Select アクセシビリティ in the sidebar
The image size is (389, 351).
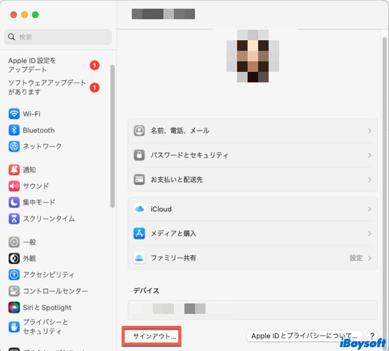click(x=49, y=275)
